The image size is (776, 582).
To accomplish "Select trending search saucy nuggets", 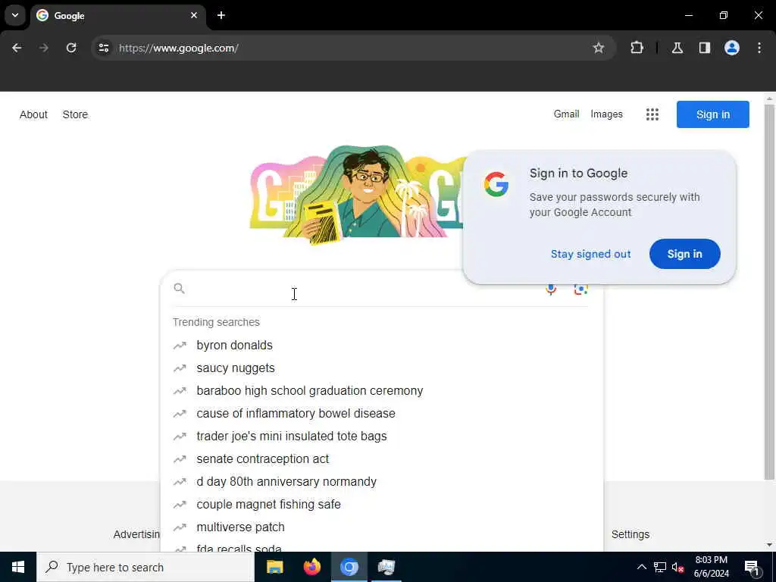I will coord(381,368).
